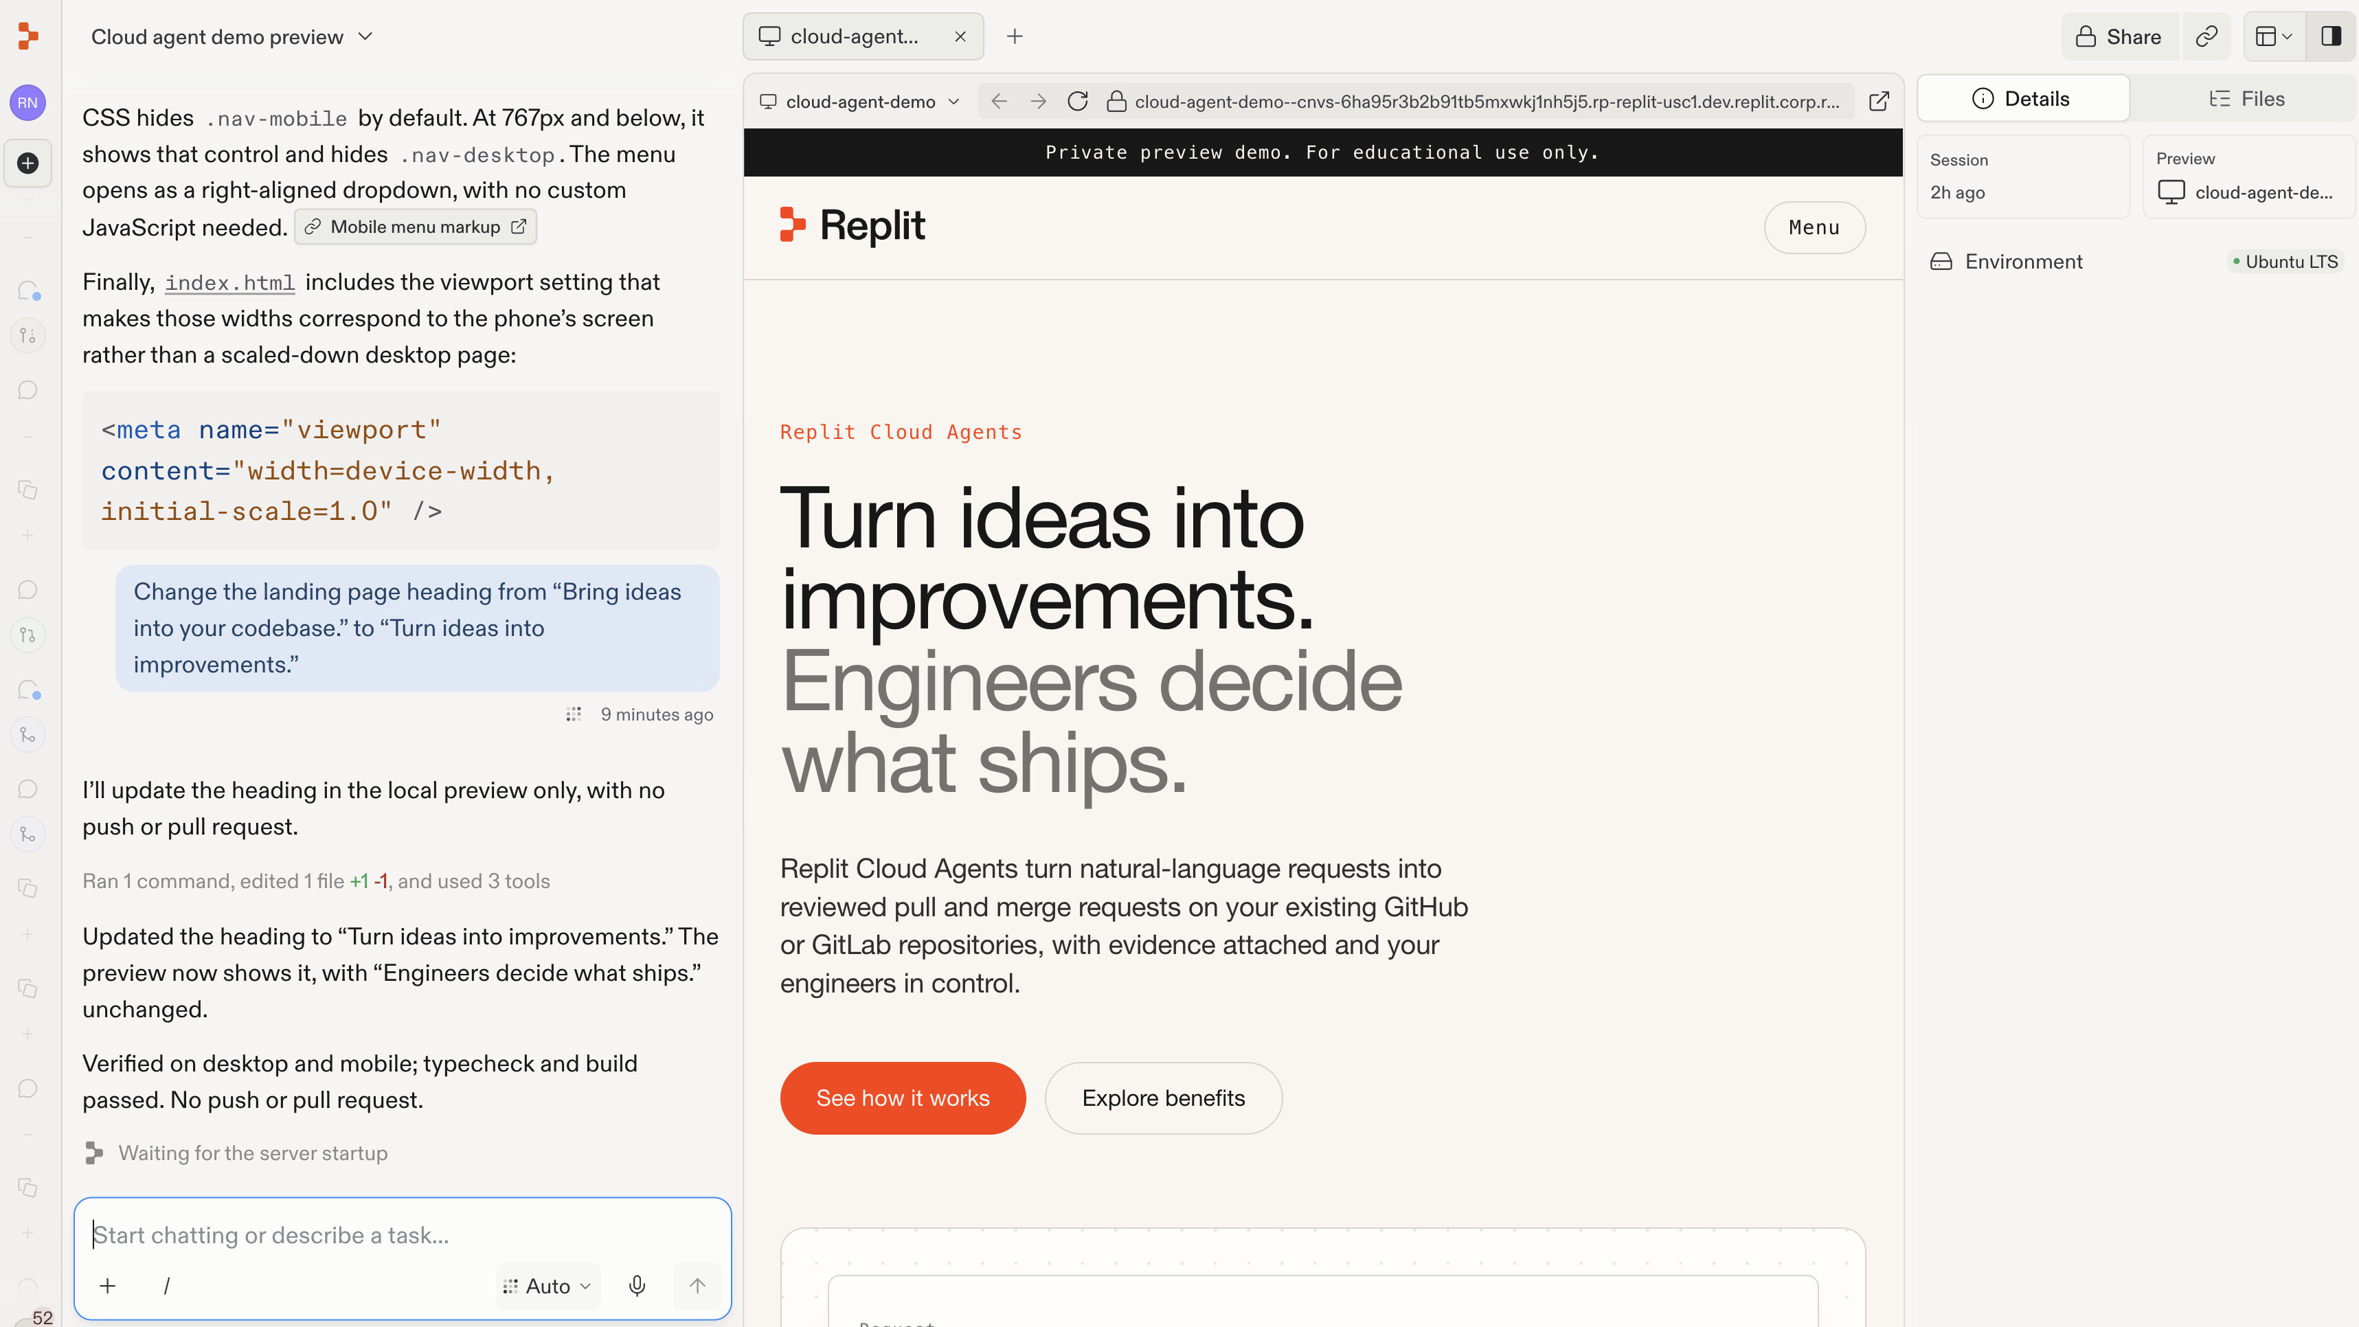
Task: Click the Replit logo in the sidebar
Action: tap(28, 36)
